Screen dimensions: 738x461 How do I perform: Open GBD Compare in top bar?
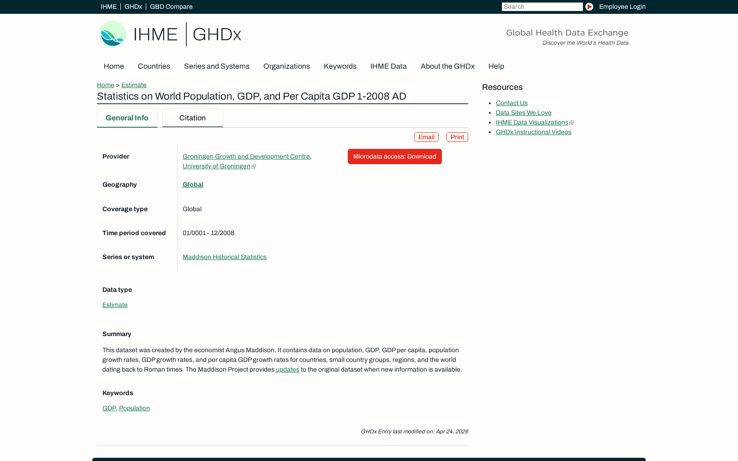[x=171, y=6]
